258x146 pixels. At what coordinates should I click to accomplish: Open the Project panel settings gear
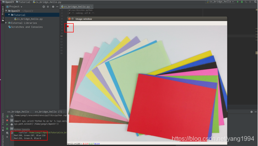pyautogui.click(x=53, y=7)
